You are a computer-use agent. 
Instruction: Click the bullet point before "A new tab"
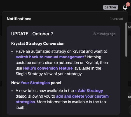[12, 91]
